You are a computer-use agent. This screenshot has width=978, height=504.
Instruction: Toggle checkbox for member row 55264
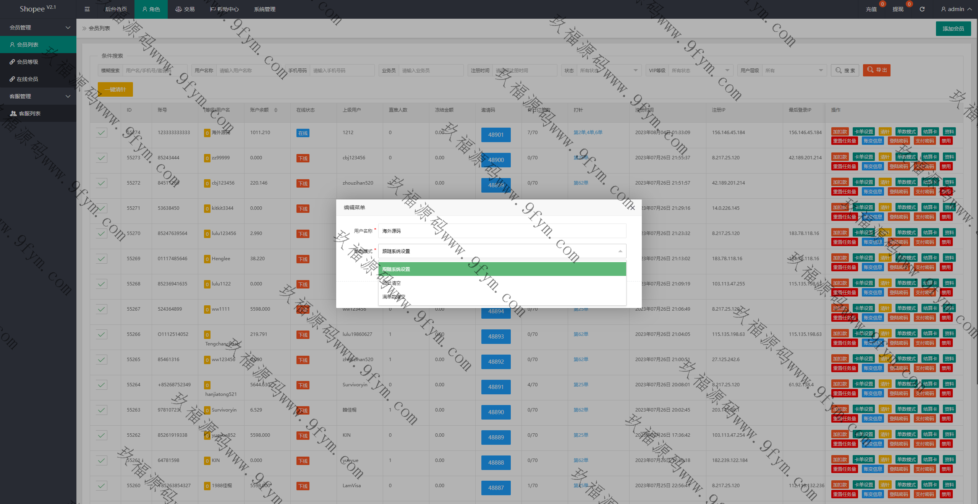click(x=102, y=385)
